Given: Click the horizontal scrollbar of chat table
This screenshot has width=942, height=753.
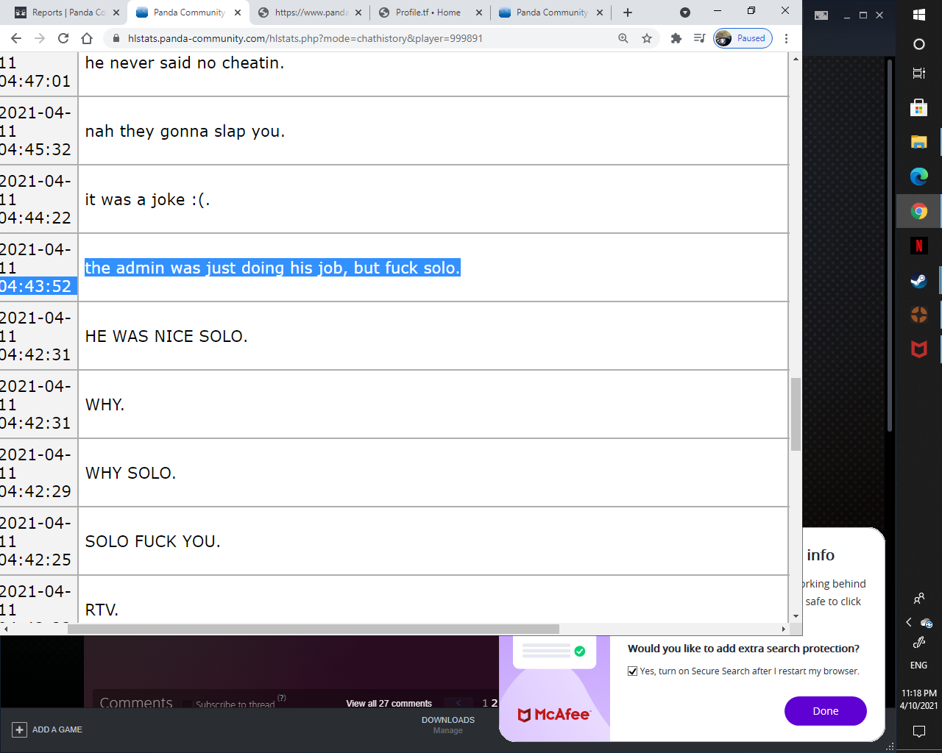Looking at the screenshot, I should tap(313, 629).
